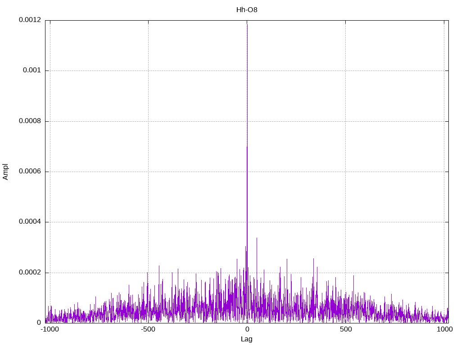461x345 pixels.
Task: Click x-axis tick label '500'
Action: click(346, 329)
